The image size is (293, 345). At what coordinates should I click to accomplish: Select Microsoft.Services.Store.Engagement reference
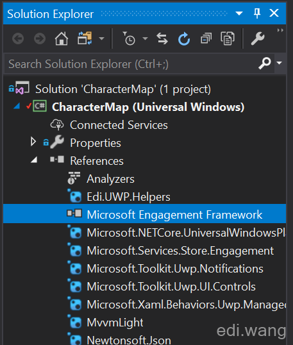[180, 251]
